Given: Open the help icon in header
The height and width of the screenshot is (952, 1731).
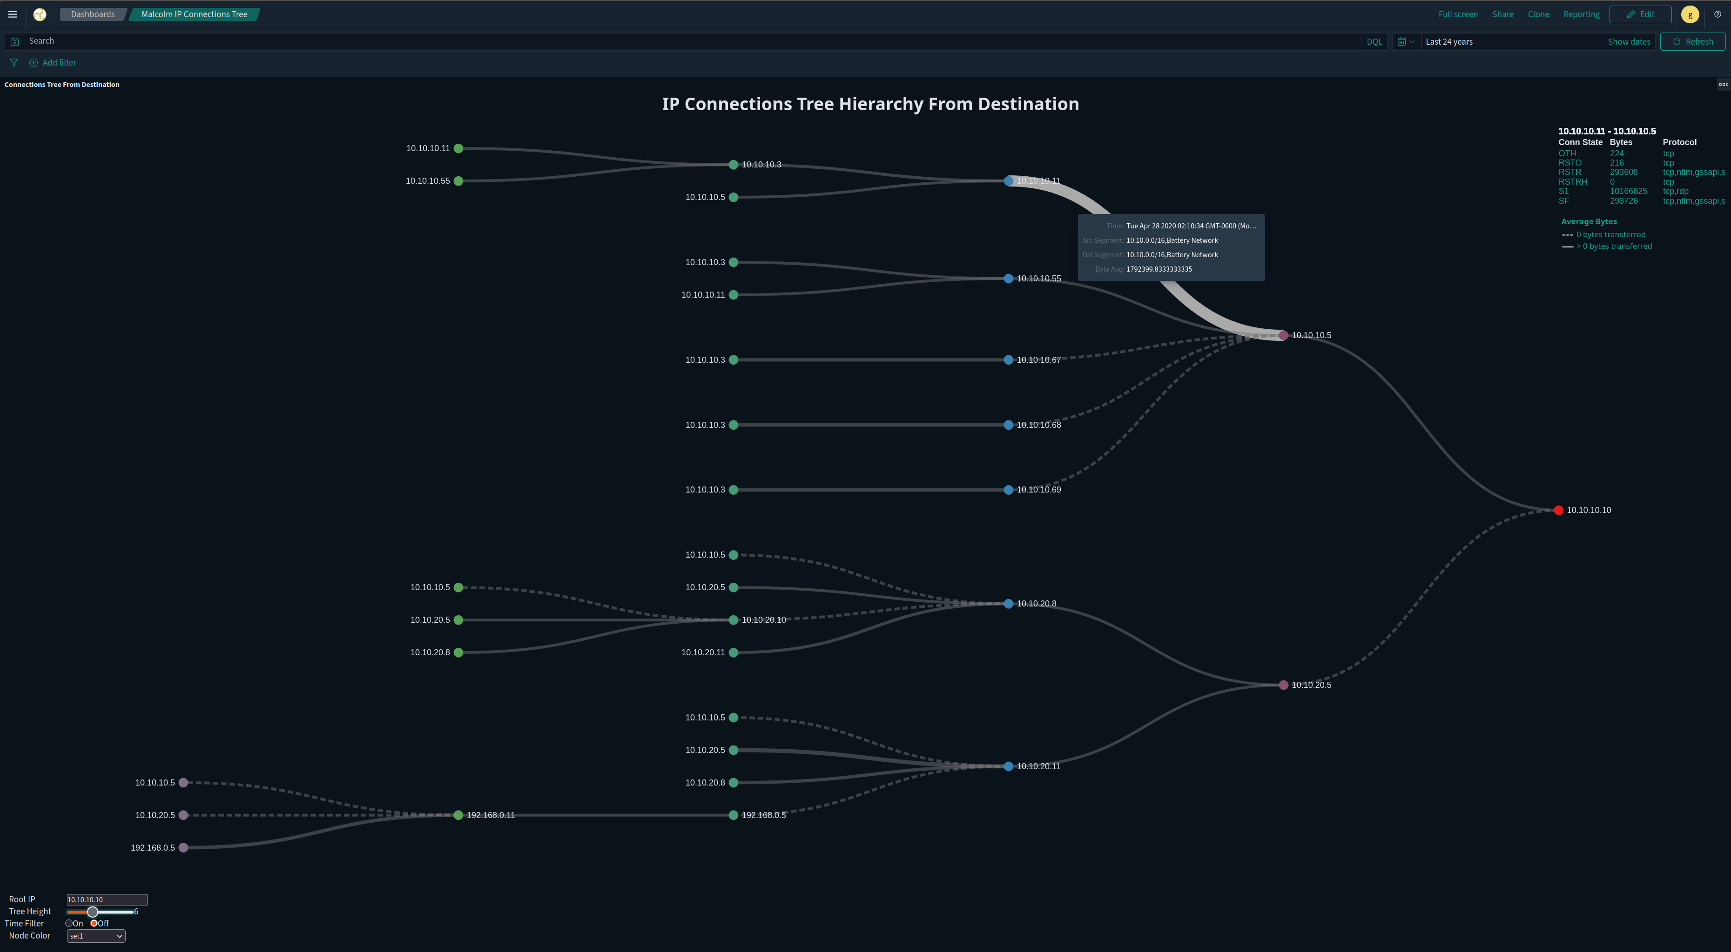Looking at the screenshot, I should pyautogui.click(x=1718, y=14).
